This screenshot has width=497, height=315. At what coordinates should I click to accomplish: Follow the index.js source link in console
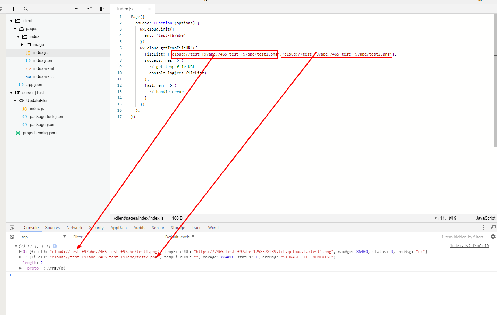tap(469, 246)
